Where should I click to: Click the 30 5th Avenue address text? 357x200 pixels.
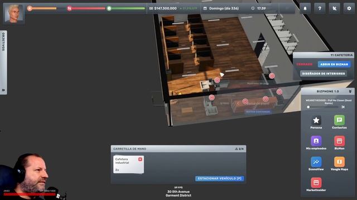178,192
